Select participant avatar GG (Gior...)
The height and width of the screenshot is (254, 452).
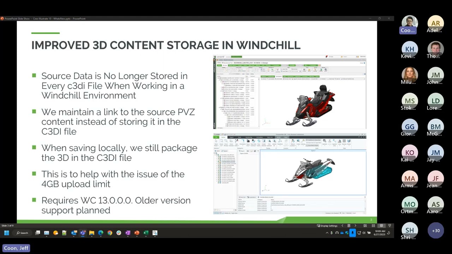(x=410, y=127)
